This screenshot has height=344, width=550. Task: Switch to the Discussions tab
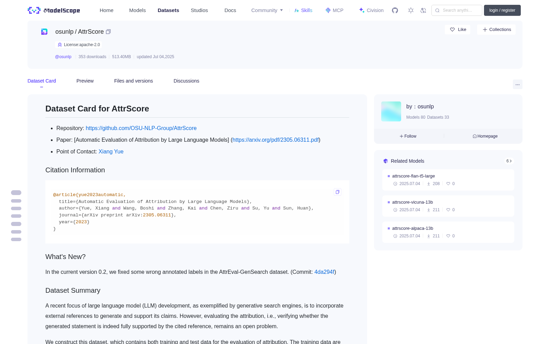click(x=186, y=81)
